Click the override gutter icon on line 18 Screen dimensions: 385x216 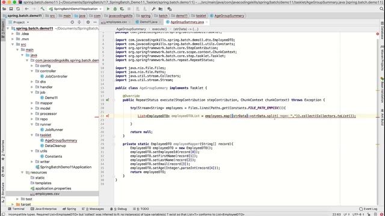pos(108,100)
